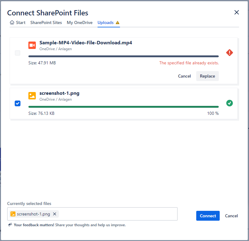The height and width of the screenshot is (241, 249).
Task: Click the orange image icon for screenshot-1.png
Action: pos(32,96)
